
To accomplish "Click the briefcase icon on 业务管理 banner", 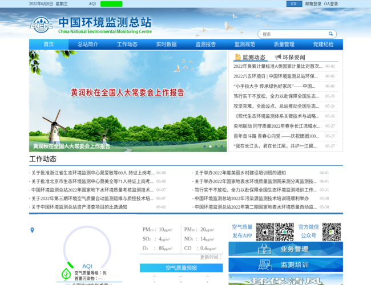I will [x=264, y=249].
